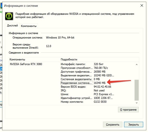Open the О программе button
This screenshot has height=132, width=148.
point(128,110)
